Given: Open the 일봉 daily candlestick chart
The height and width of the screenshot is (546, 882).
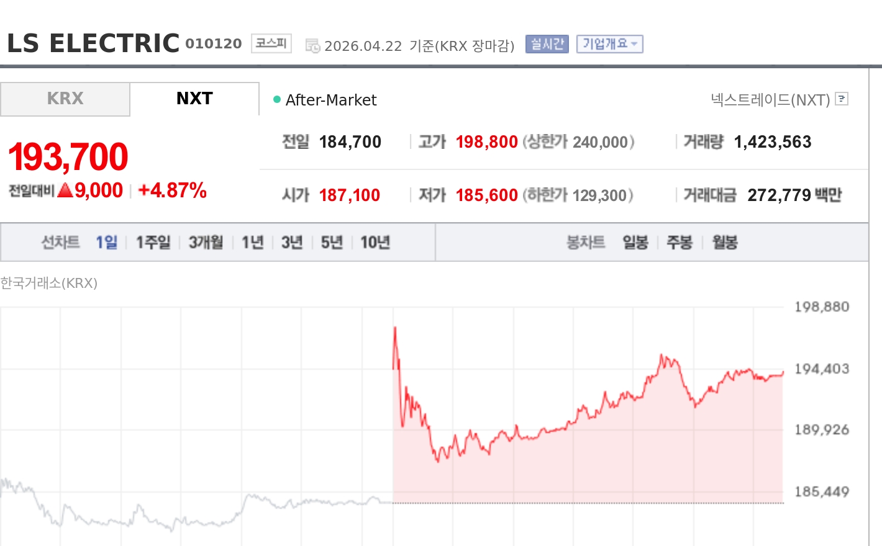Looking at the screenshot, I should [x=635, y=242].
